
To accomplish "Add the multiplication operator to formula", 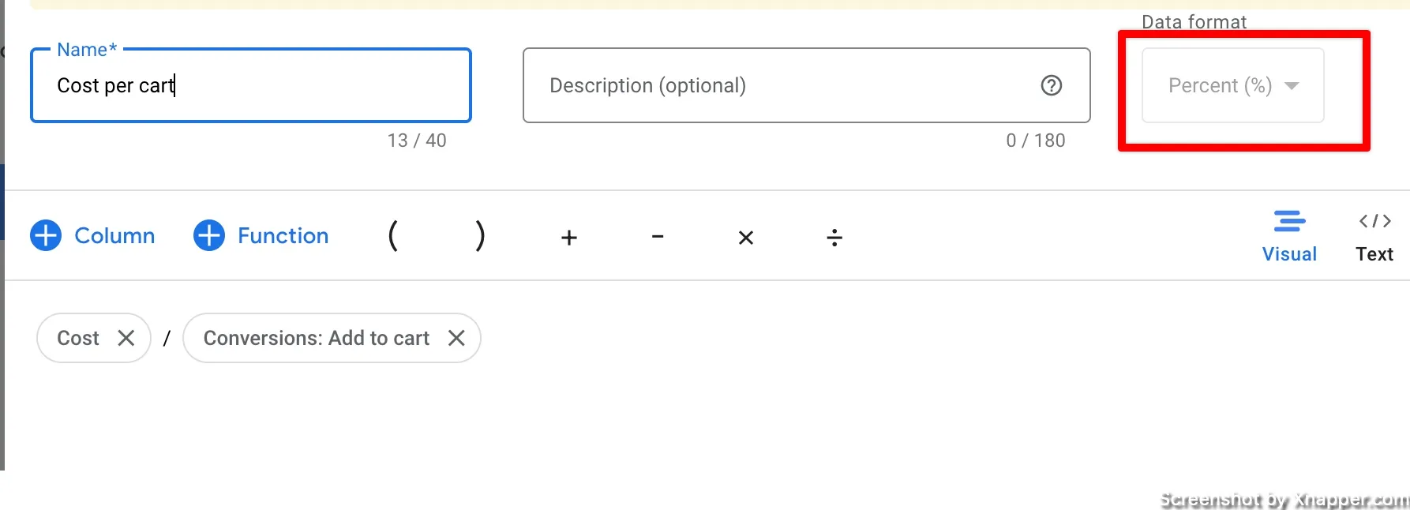I will coord(746,238).
